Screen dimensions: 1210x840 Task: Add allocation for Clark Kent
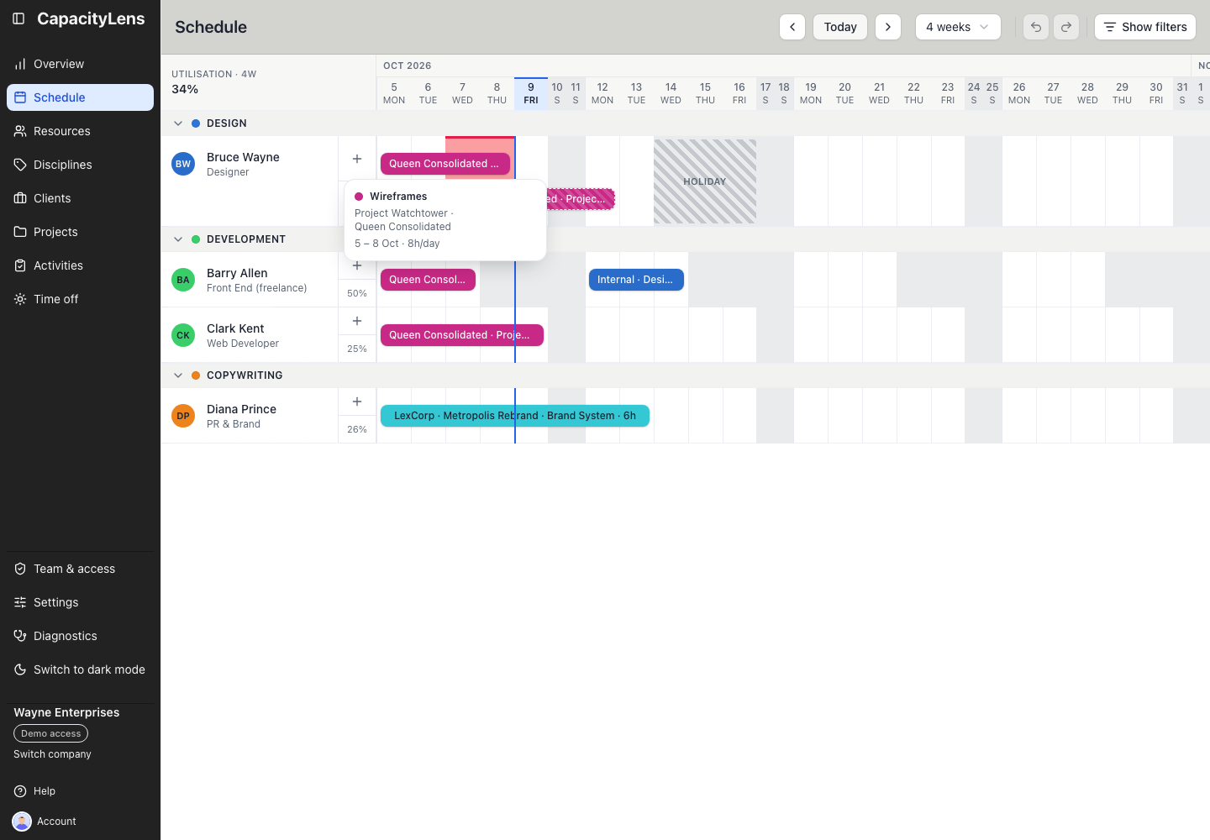(357, 321)
